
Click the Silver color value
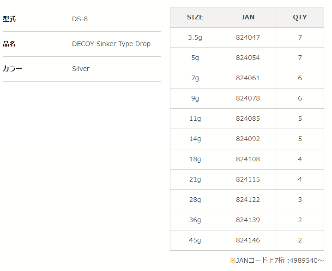pyautogui.click(x=81, y=69)
